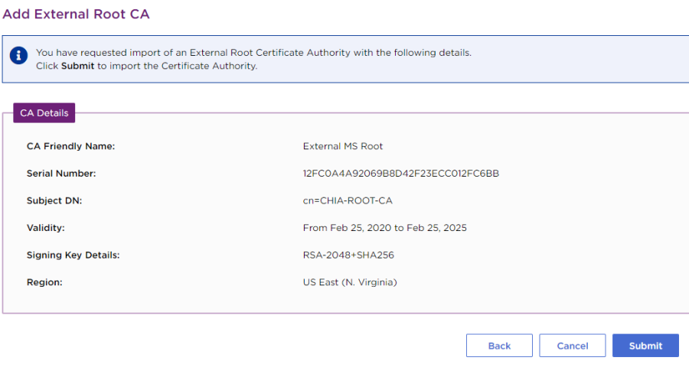Click the Signing Key Details label
Screen dimensions: 689x377
point(73,255)
